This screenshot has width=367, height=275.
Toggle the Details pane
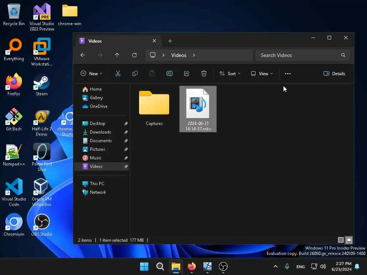tap(334, 74)
